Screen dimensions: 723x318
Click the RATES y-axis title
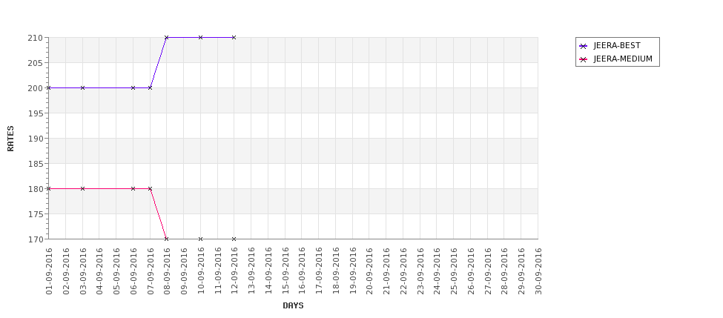(10, 139)
